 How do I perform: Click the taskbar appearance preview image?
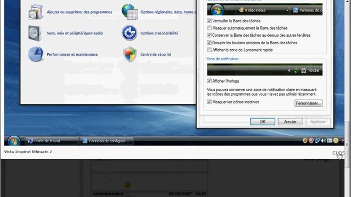[264, 9]
